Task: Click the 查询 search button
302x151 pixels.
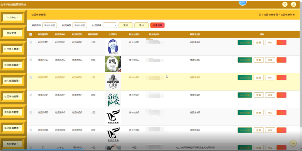Action: pos(126,25)
